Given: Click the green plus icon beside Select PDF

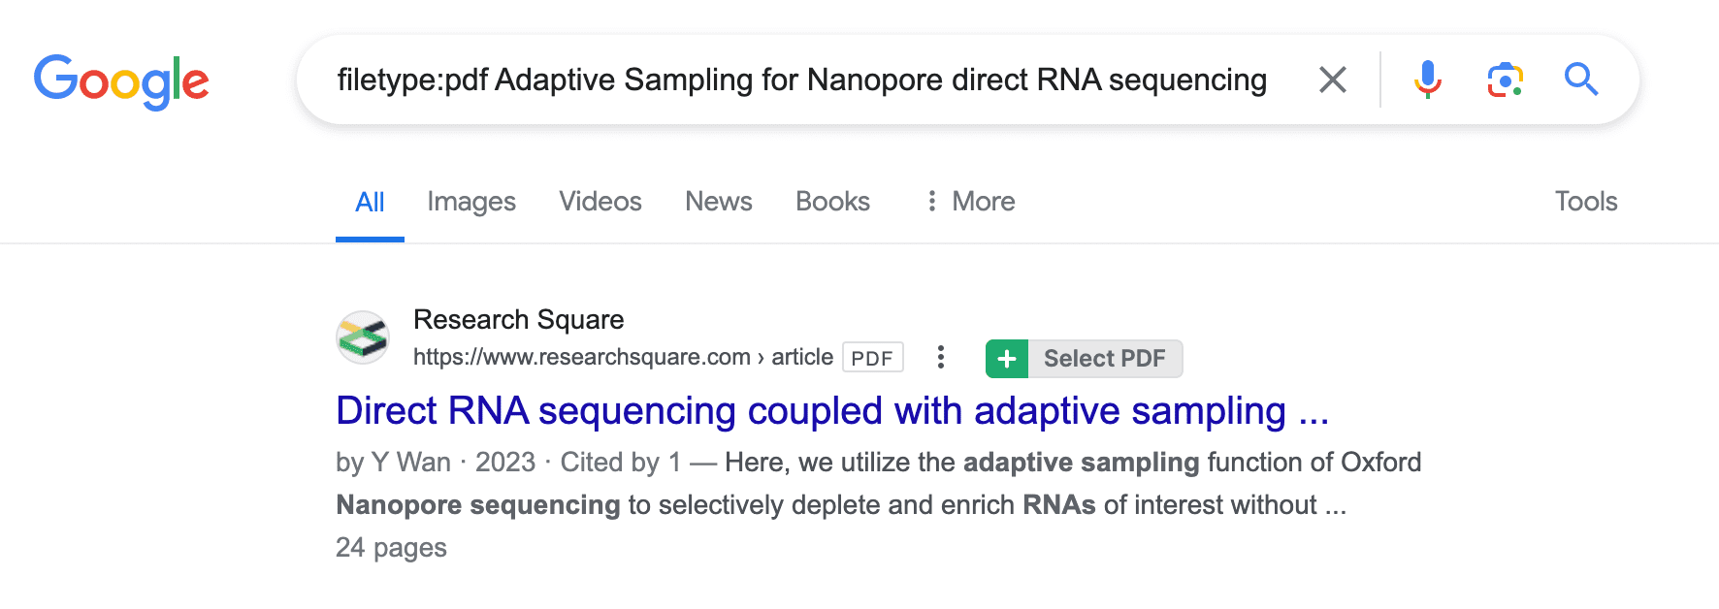Looking at the screenshot, I should click(x=1007, y=359).
